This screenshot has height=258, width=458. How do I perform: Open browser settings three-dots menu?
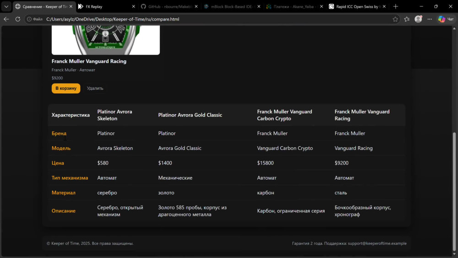tap(430, 19)
